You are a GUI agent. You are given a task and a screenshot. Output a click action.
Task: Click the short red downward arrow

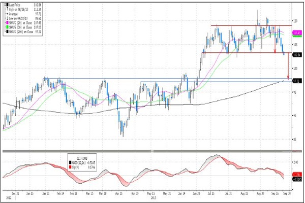[274, 40]
